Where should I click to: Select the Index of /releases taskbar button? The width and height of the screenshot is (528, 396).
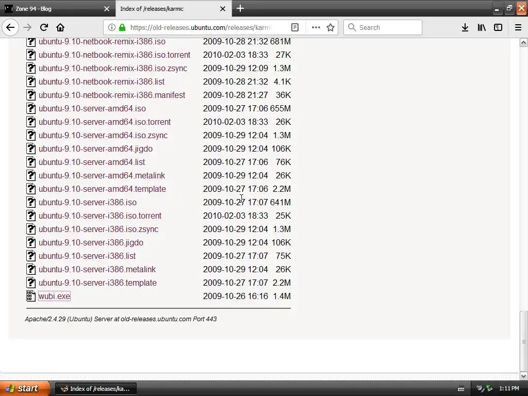[x=95, y=389]
